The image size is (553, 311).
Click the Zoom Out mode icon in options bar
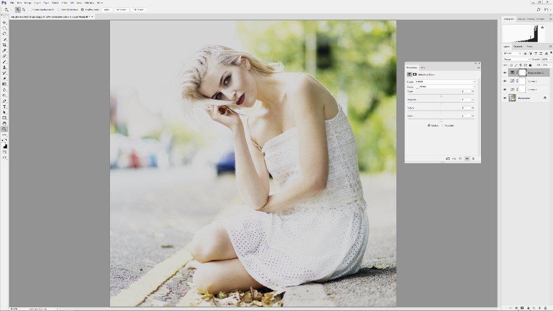(x=23, y=10)
